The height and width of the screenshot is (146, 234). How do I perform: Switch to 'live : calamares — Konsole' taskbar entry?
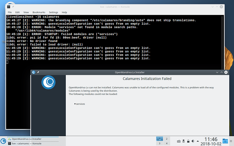(x=33, y=144)
